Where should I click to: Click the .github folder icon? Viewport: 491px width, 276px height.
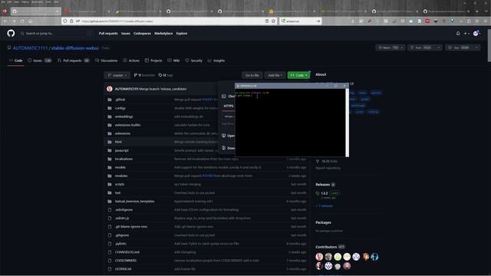click(110, 100)
